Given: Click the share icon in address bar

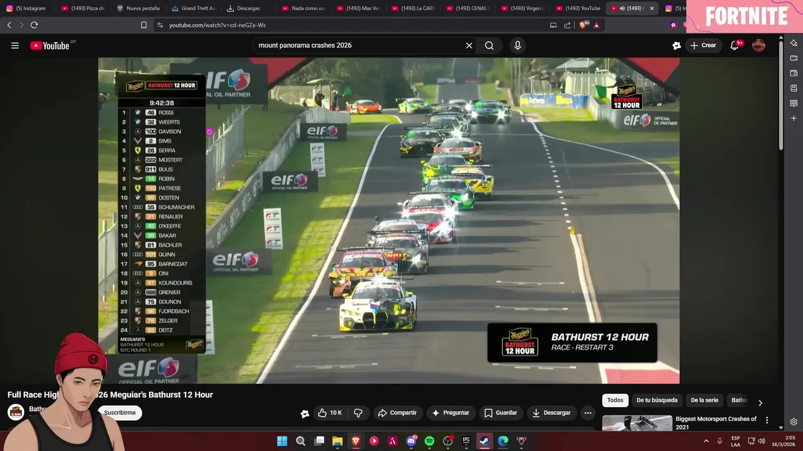Looking at the screenshot, I should tap(567, 25).
